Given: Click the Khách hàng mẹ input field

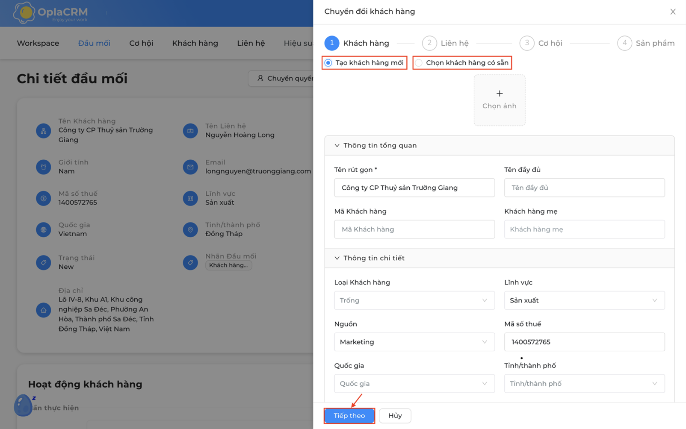Looking at the screenshot, I should (x=584, y=229).
